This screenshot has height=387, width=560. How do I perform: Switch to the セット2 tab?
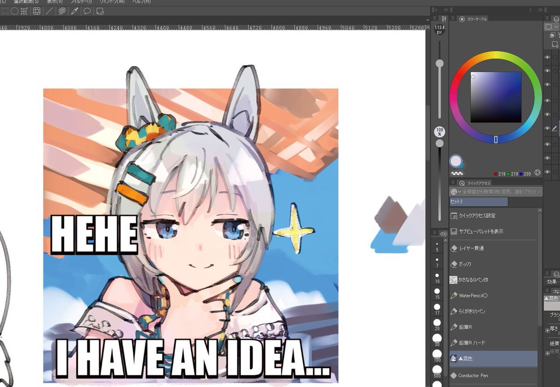tap(478, 202)
